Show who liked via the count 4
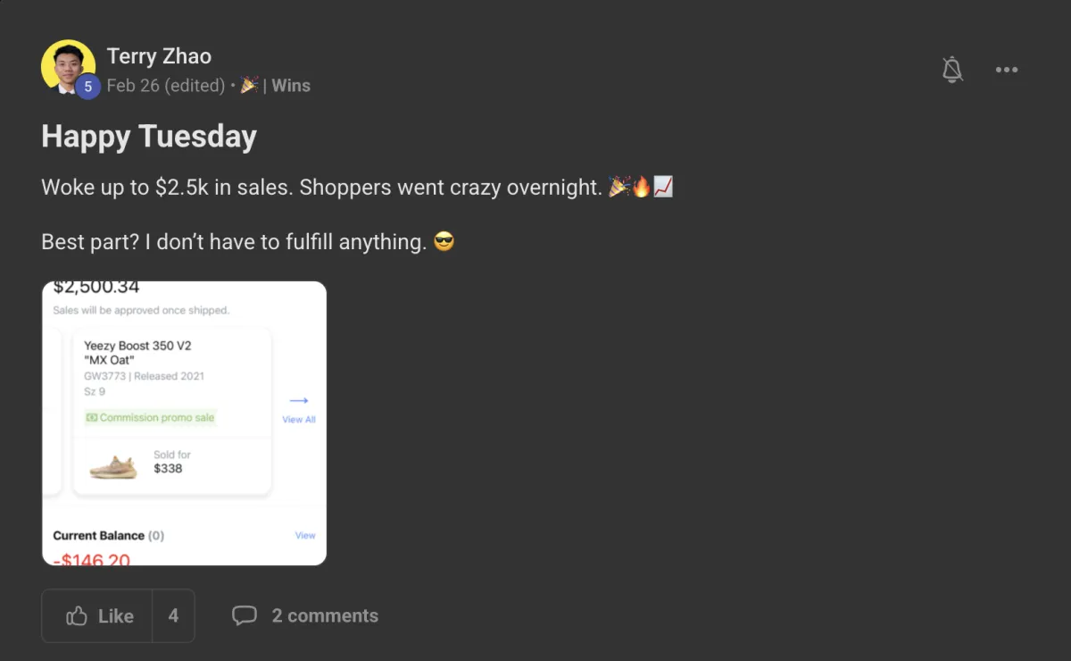 coord(173,615)
